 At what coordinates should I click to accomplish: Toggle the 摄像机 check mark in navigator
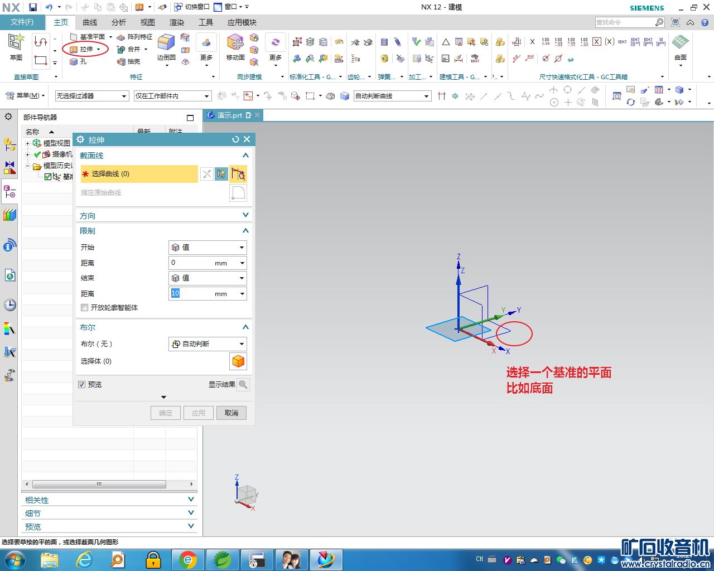coord(37,154)
